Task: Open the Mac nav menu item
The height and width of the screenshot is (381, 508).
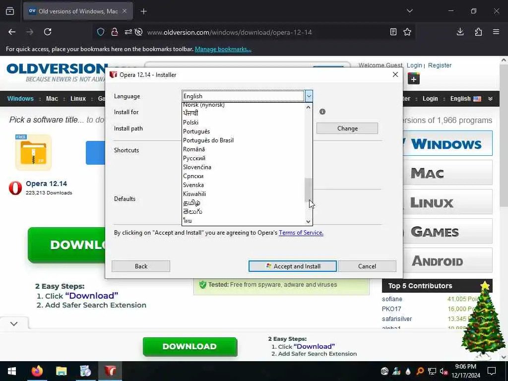Action: (52, 99)
